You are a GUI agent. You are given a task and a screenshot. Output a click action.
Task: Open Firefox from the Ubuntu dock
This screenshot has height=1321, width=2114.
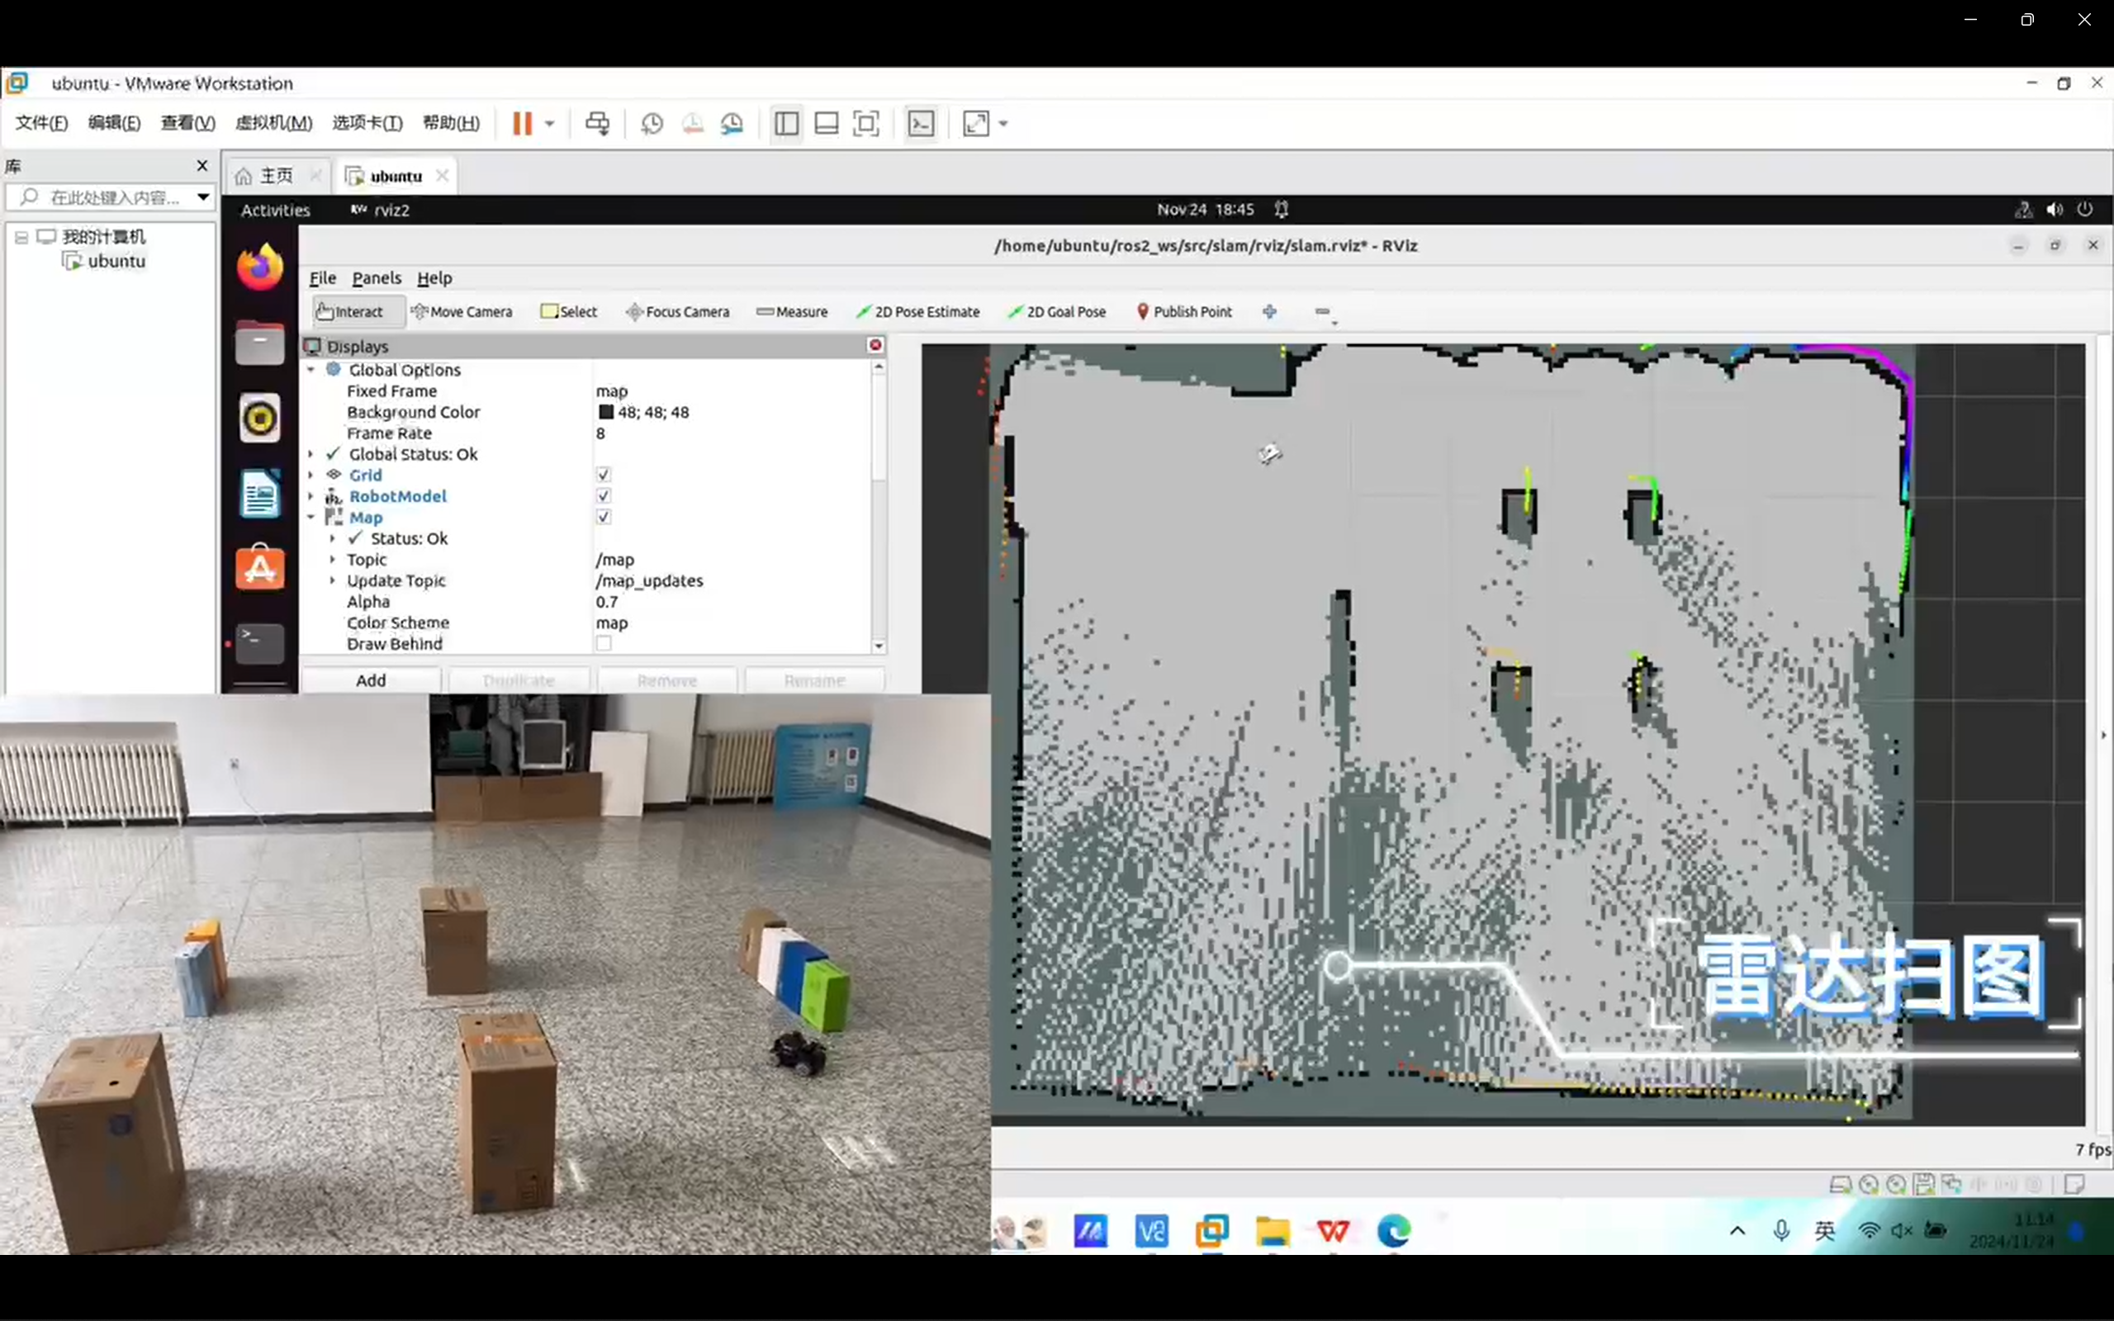(259, 267)
